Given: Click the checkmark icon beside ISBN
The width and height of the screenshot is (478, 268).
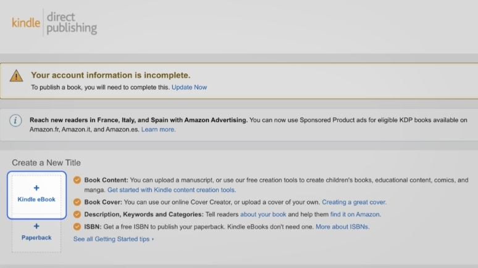Looking at the screenshot, I should pyautogui.click(x=77, y=227).
